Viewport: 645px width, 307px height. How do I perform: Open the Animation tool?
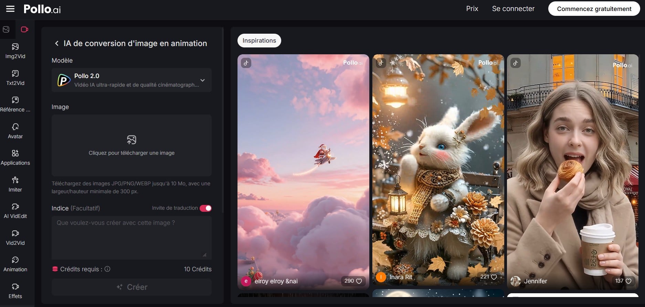point(15,264)
